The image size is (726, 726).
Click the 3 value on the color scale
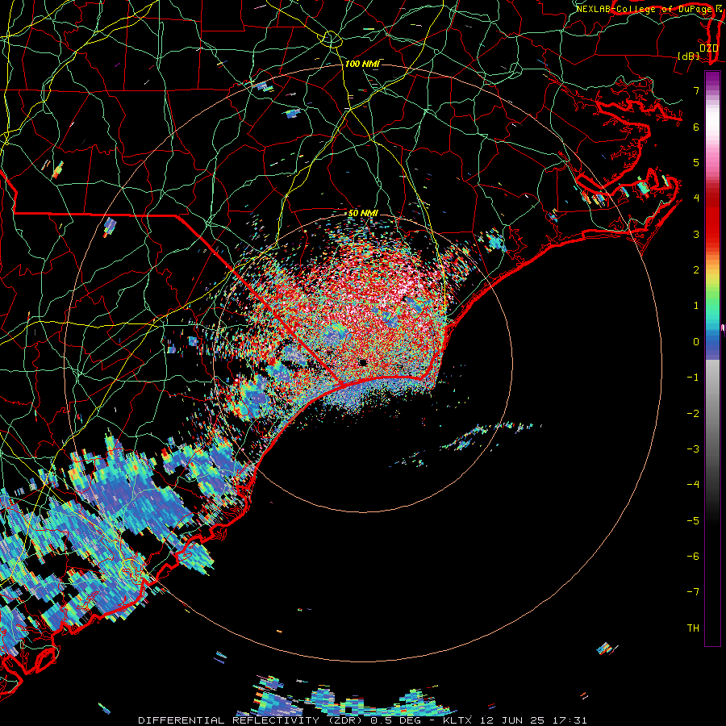[x=696, y=234]
